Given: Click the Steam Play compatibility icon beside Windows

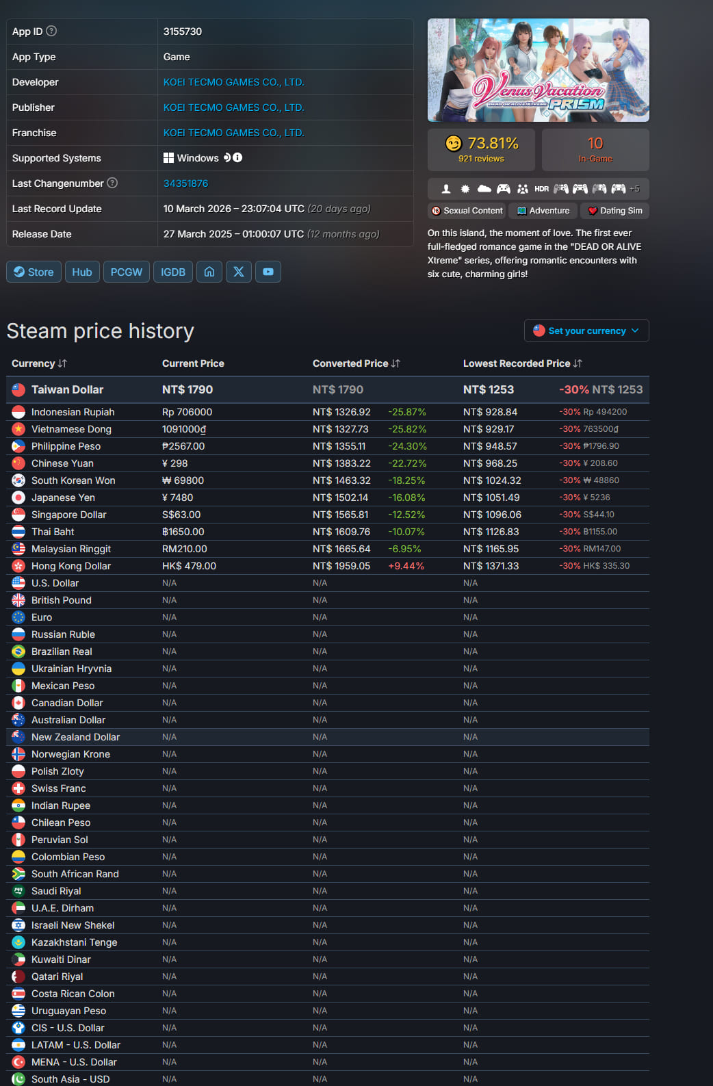Looking at the screenshot, I should pos(227,157).
